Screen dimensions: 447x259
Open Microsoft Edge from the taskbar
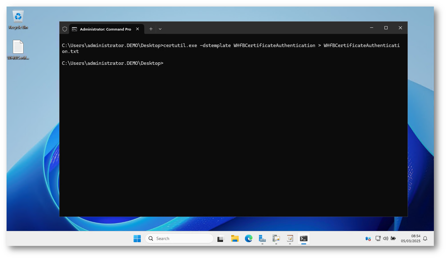(x=249, y=238)
